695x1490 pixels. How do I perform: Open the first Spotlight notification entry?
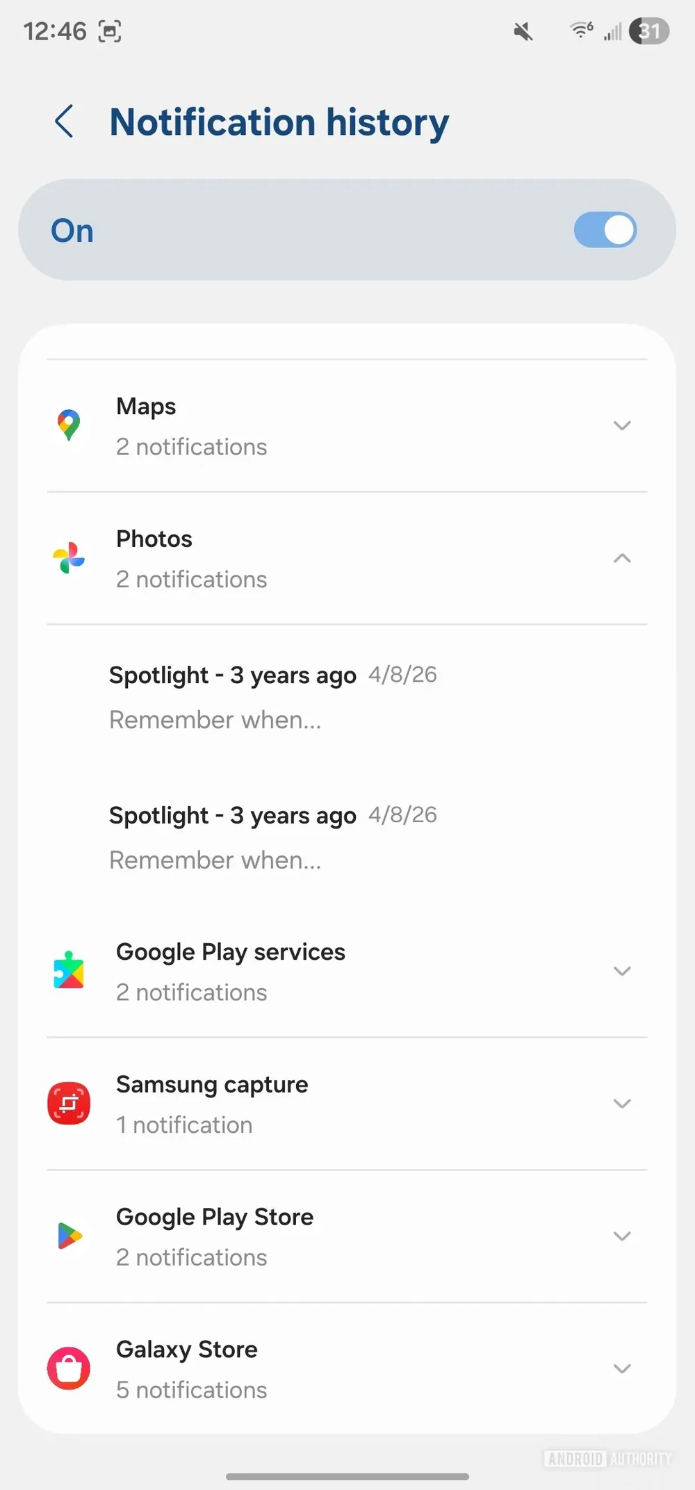click(272, 696)
